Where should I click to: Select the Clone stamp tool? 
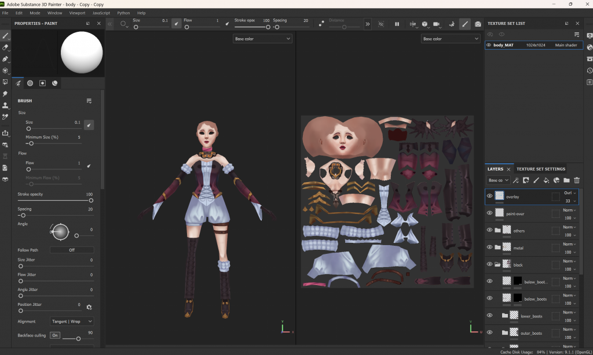[5, 105]
